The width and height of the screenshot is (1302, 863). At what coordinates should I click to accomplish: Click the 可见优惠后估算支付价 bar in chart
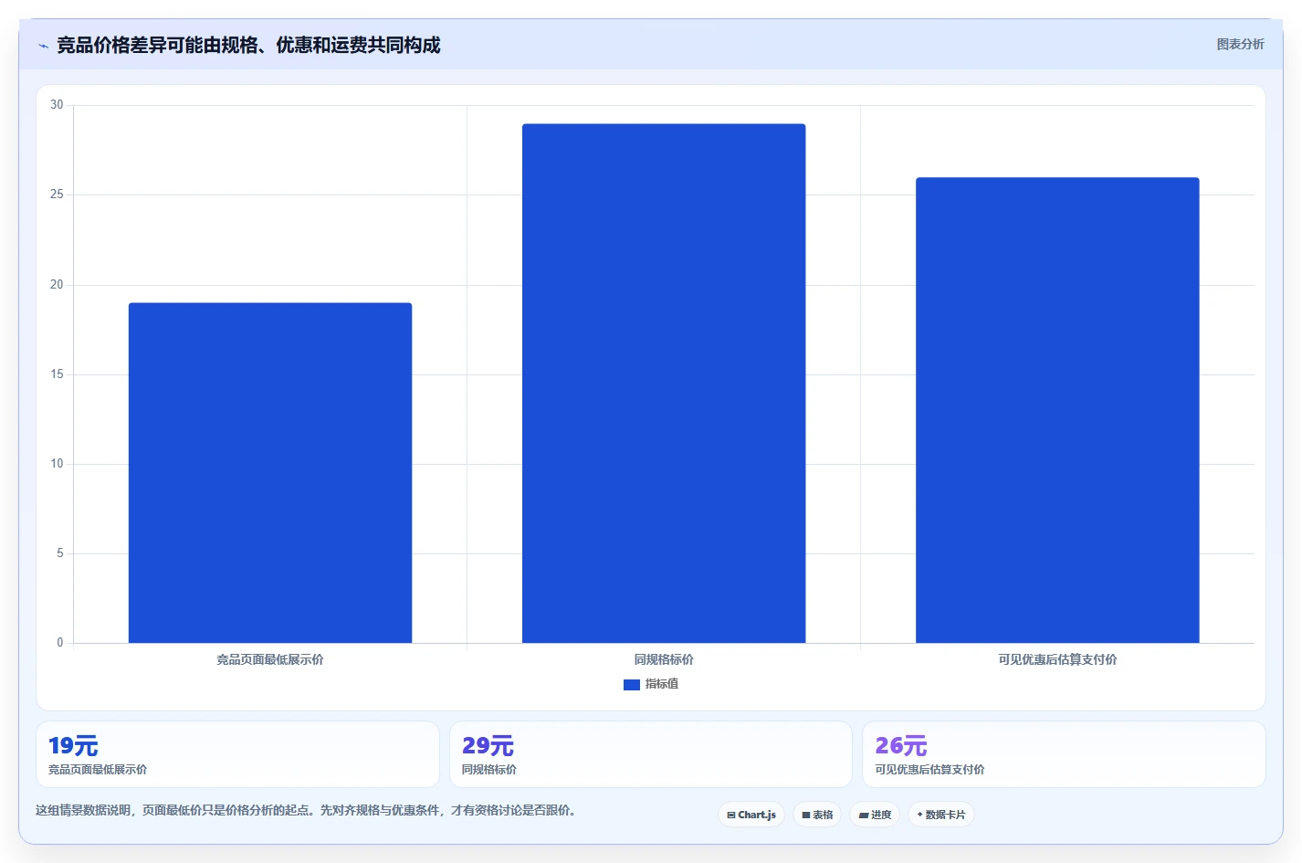point(1057,410)
